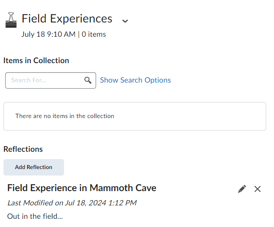This screenshot has width=274, height=227.
Task: Expand the Field Experiences dropdown chevron
Action: [125, 21]
